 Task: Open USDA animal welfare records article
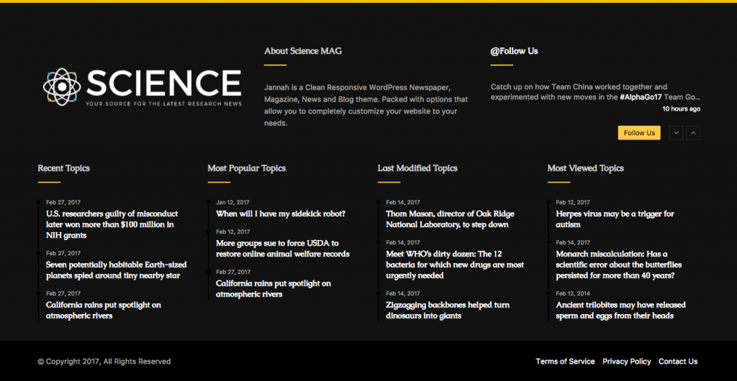click(282, 249)
